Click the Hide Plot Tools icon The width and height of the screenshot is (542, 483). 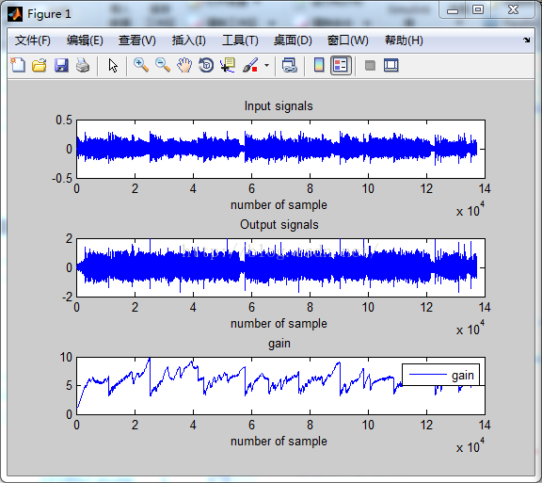(x=370, y=65)
